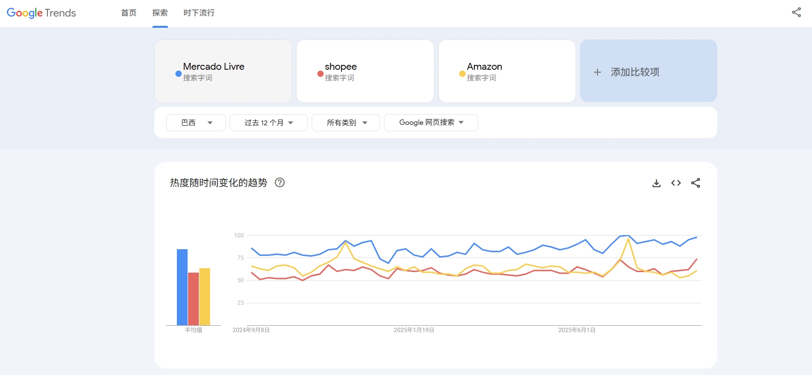Click the 2025年6月1日 axis label

577,330
